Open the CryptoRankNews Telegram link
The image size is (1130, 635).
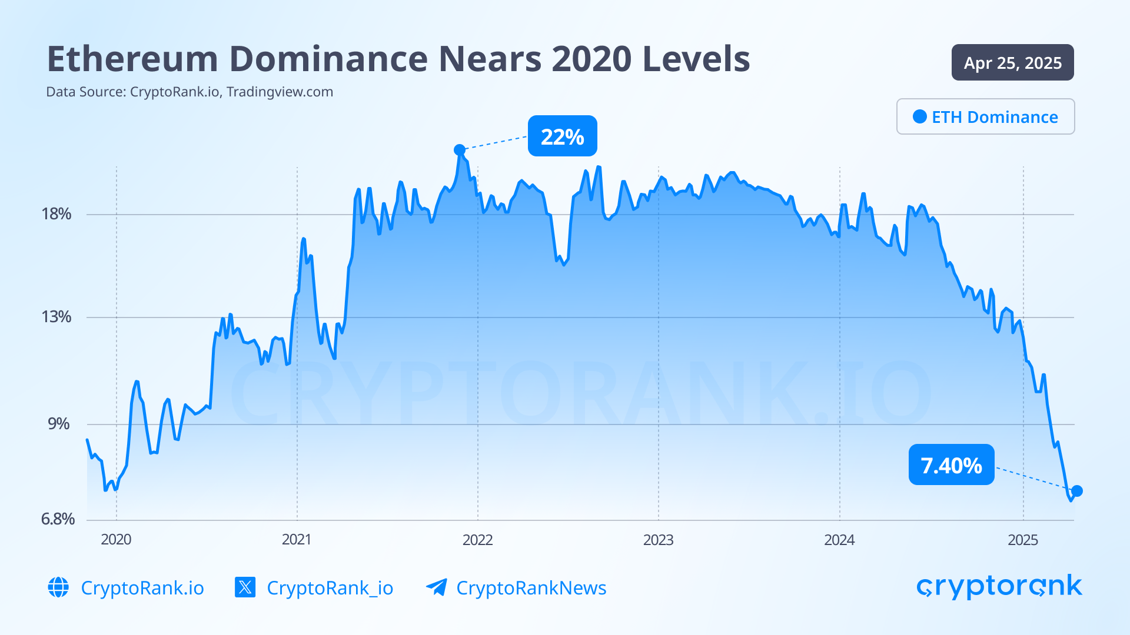click(x=531, y=587)
